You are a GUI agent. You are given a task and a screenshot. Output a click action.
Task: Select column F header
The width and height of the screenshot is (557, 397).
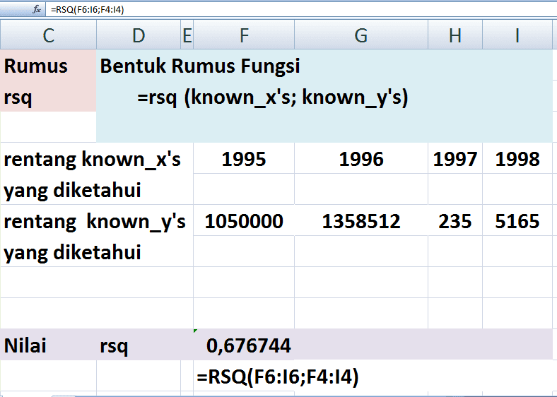[244, 35]
